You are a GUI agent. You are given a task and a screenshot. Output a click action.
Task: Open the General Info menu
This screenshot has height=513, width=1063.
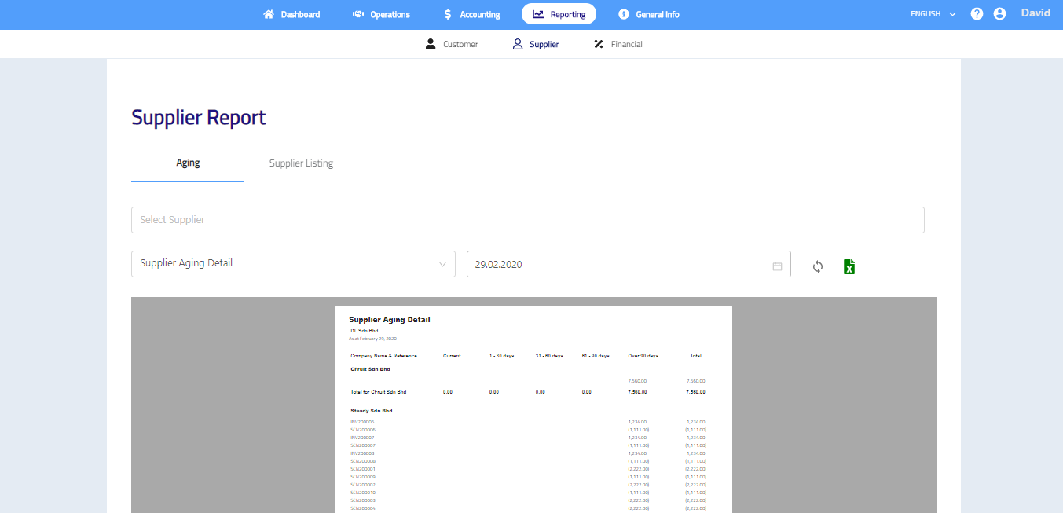pyautogui.click(x=649, y=14)
